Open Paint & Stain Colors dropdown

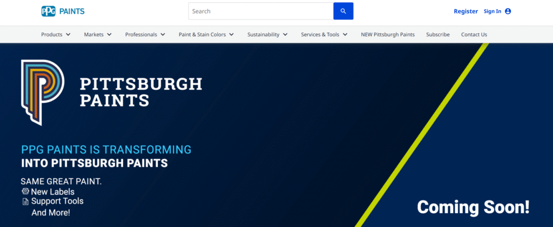click(206, 35)
